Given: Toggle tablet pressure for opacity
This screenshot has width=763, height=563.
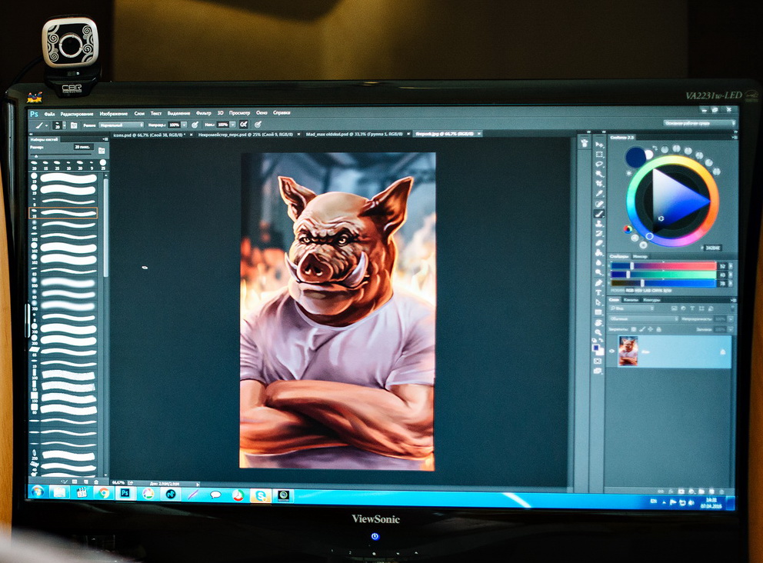Looking at the screenshot, I should 195,125.
